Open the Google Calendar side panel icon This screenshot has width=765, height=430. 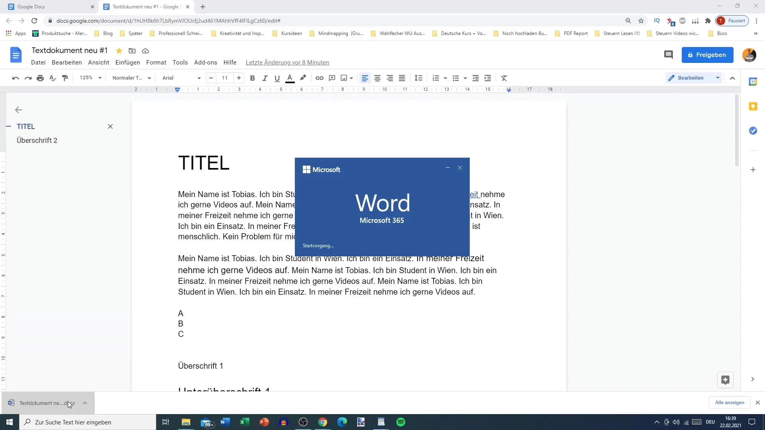[753, 82]
